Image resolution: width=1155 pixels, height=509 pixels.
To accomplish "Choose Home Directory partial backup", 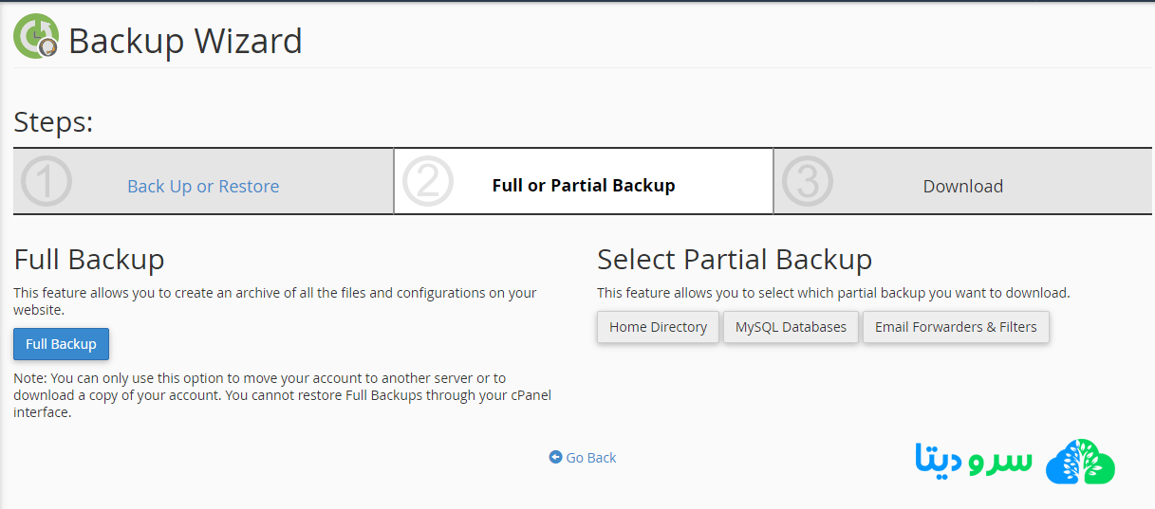I will tap(658, 327).
